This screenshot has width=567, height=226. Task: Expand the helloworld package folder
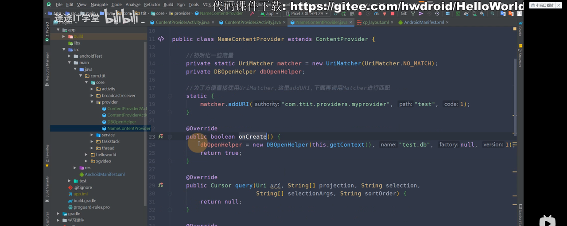point(86,155)
